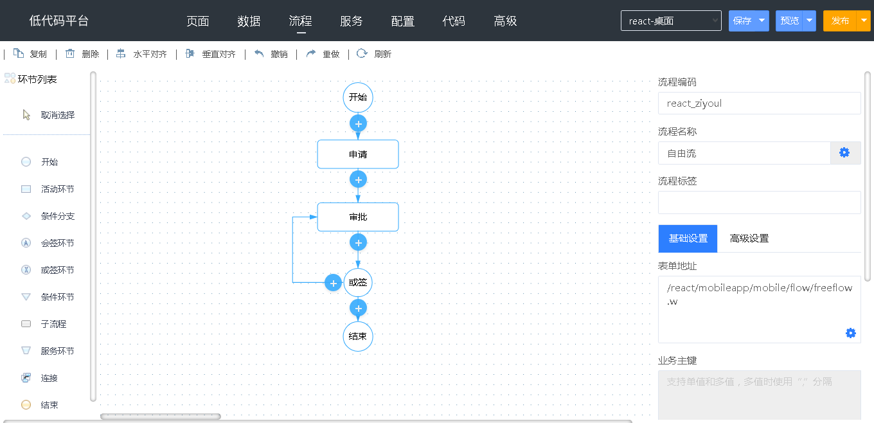Pick the 子流程 node icon
This screenshot has height=423, width=874.
(26, 324)
